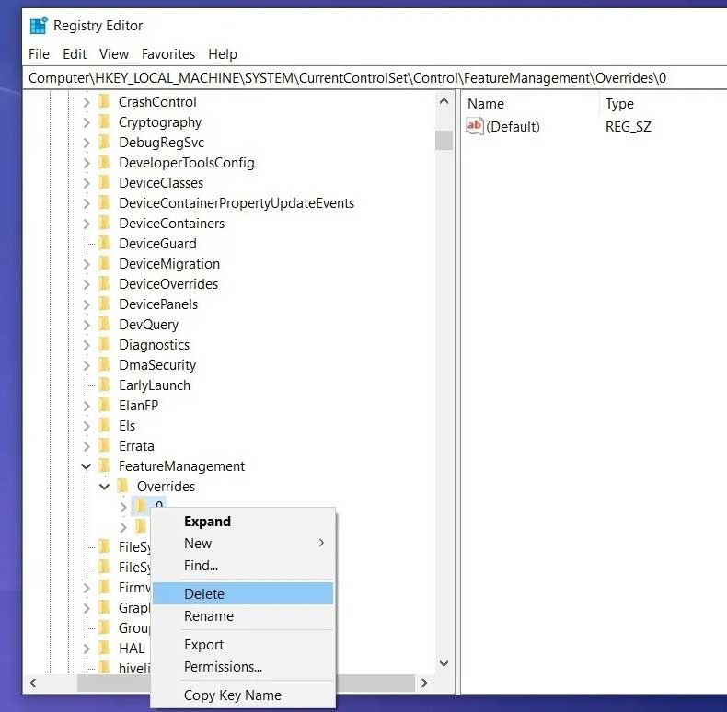Select the DeviceContainers folder icon

tap(105, 223)
